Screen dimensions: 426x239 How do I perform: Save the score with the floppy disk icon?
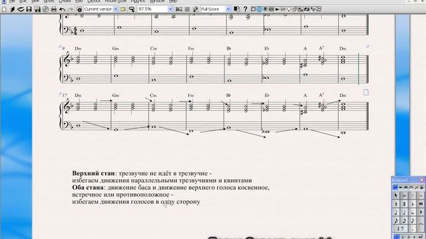[x=29, y=9]
